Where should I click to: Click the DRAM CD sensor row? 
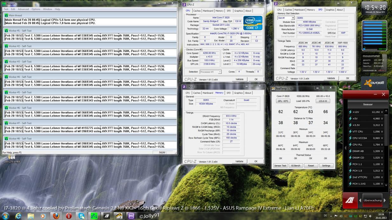pos(366,158)
